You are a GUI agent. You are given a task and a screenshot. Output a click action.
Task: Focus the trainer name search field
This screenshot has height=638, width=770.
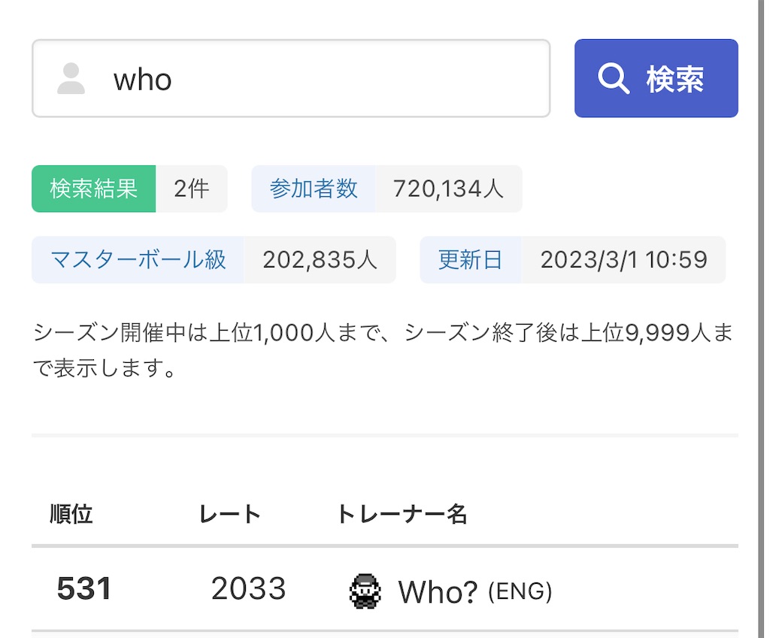[x=291, y=78]
